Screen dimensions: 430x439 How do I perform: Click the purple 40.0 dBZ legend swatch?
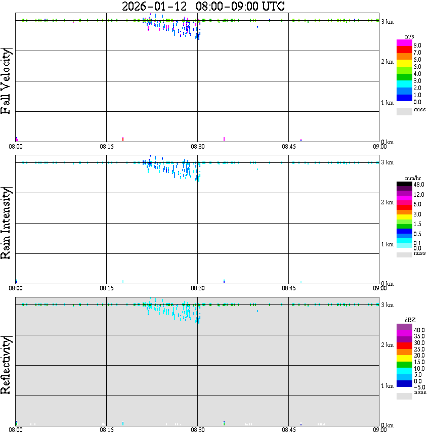coord(404,327)
